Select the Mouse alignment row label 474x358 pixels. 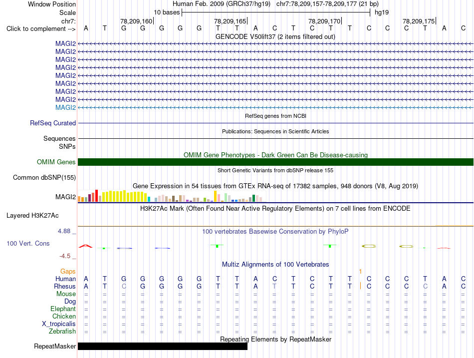[x=66, y=294]
